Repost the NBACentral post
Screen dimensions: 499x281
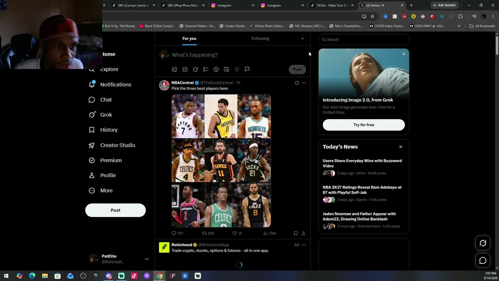click(208, 233)
